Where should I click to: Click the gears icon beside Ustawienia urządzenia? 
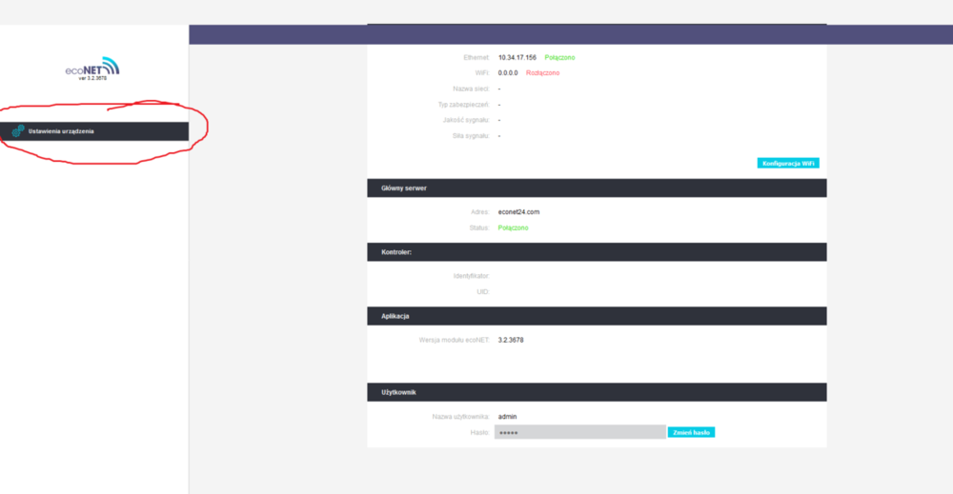tap(18, 131)
